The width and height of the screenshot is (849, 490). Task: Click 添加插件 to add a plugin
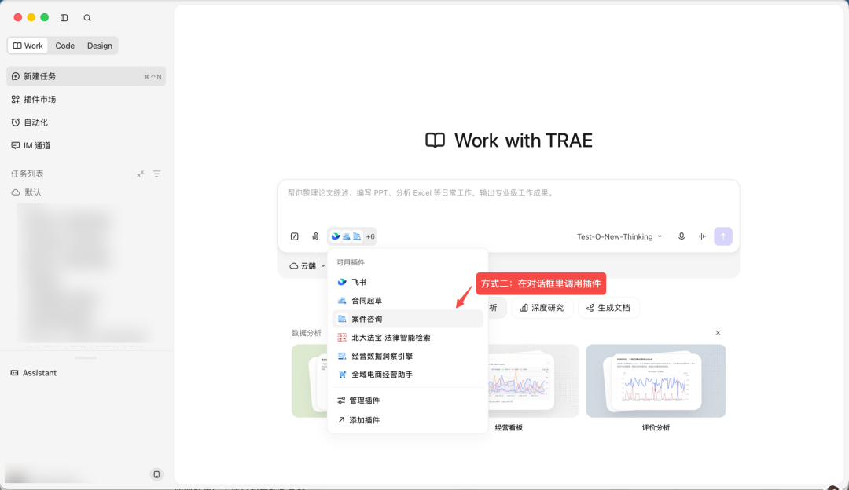407,420
